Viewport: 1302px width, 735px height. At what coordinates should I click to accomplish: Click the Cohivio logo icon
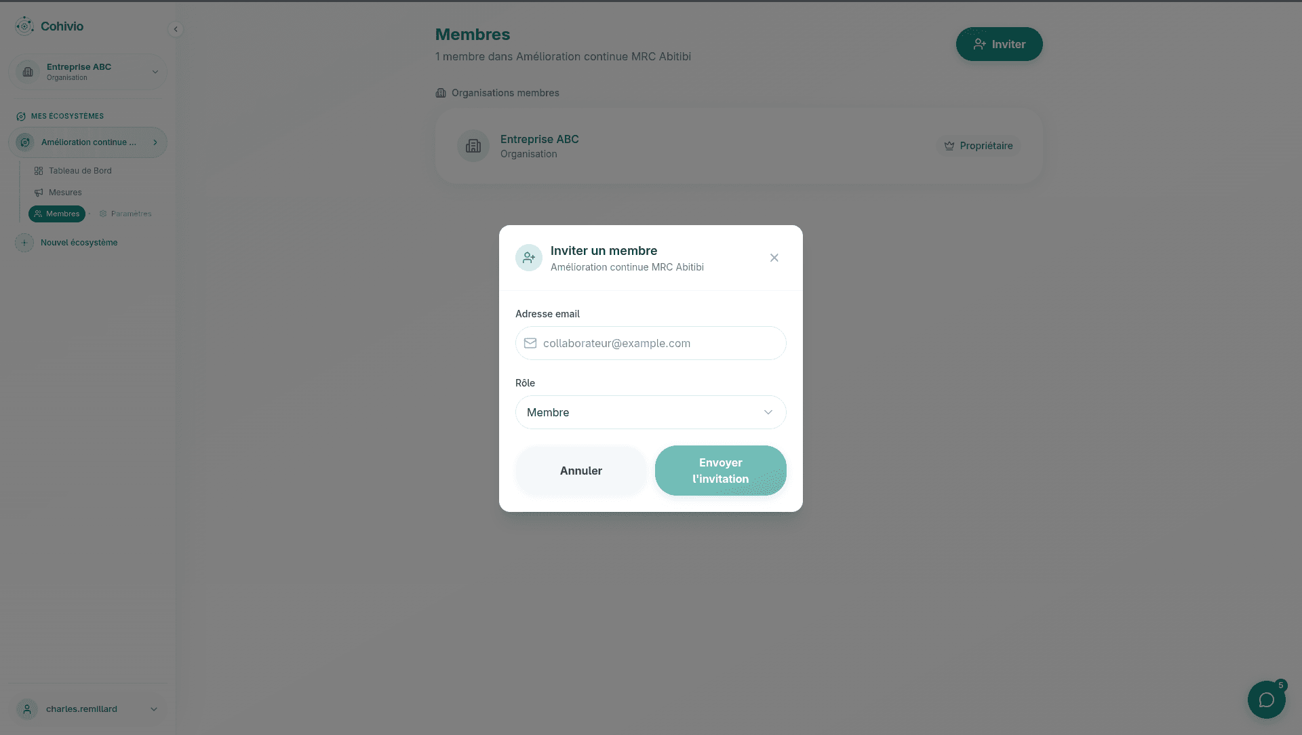(x=24, y=26)
